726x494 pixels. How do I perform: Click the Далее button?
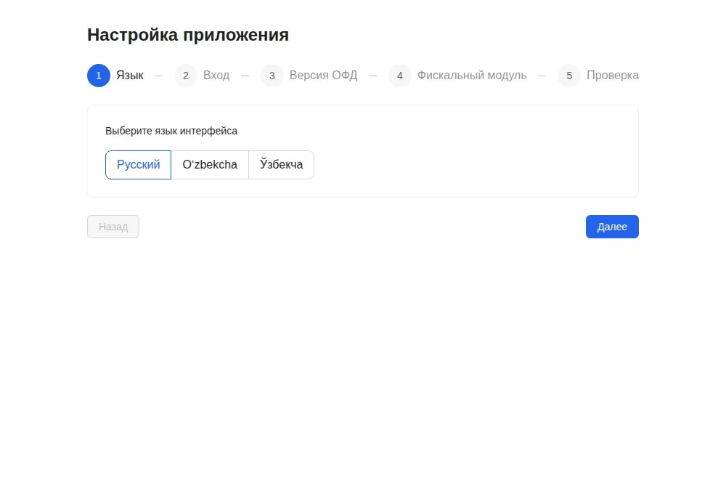click(612, 227)
